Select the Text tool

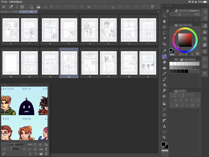[x=164, y=126]
